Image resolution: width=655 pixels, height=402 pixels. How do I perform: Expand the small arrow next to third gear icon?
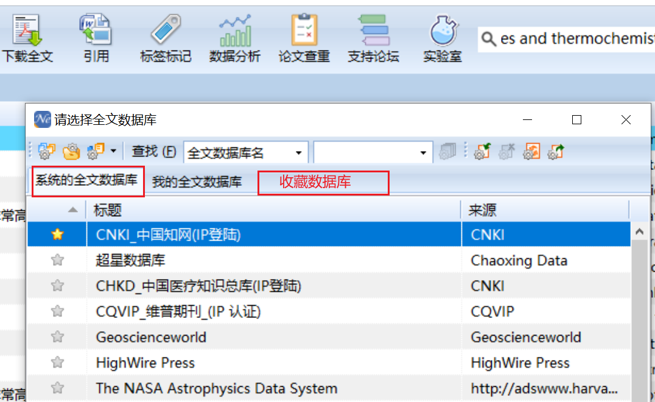(113, 151)
